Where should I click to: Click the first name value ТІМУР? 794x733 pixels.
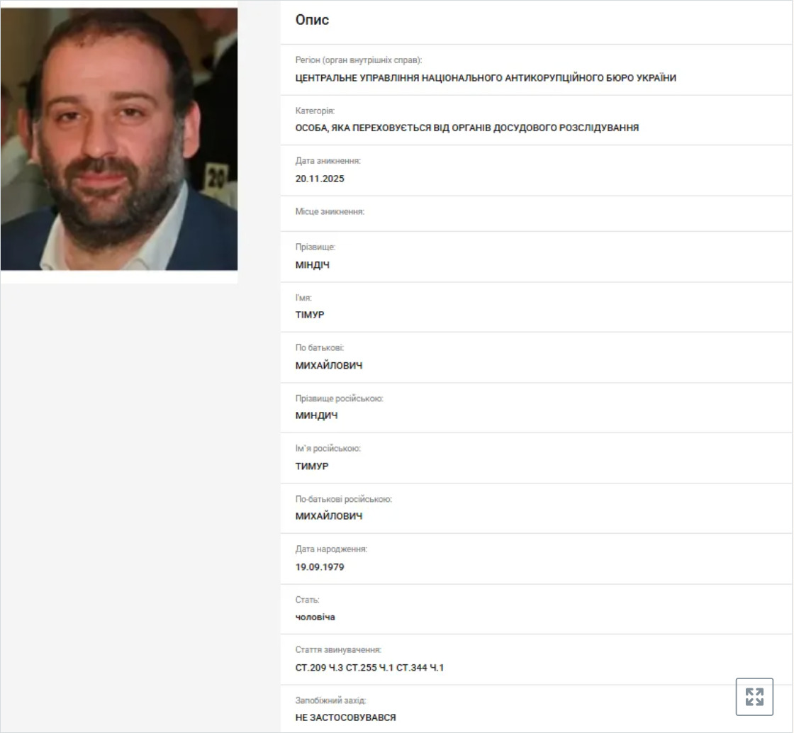click(x=309, y=315)
